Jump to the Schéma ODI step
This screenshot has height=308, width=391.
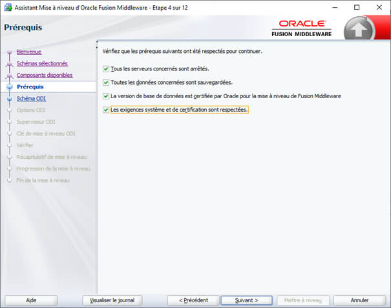pos(32,98)
